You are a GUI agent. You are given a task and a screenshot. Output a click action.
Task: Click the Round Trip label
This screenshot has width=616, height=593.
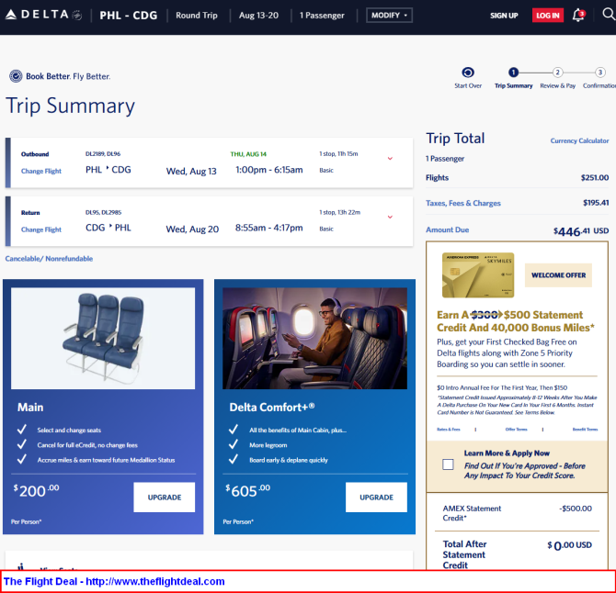point(197,16)
